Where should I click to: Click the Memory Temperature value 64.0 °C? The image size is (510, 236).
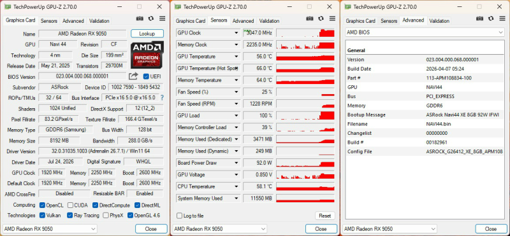[x=258, y=80]
